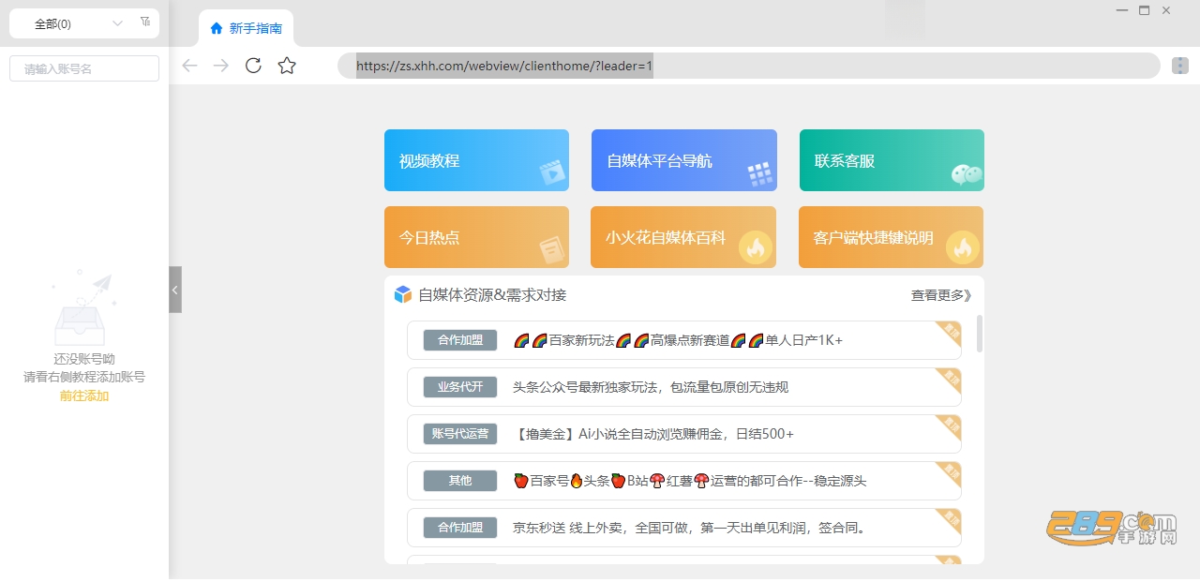This screenshot has height=582, width=1200.
Task: Open the 【撸美金】Ai小说全自动浏览 listing
Action: [x=684, y=434]
